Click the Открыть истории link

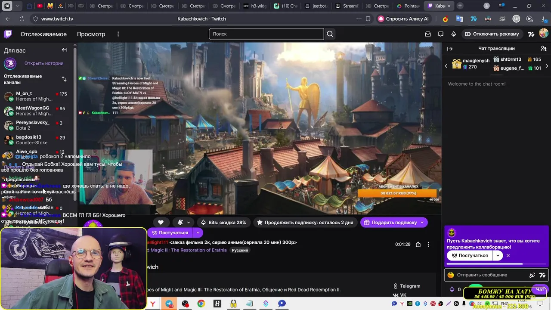point(44,63)
